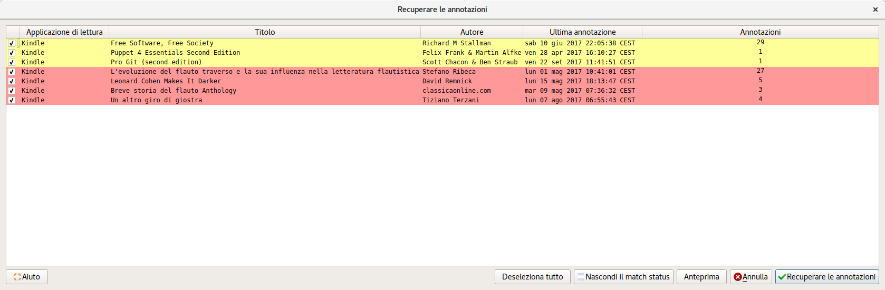This screenshot has width=885, height=290.
Task: Sort by Ultima annotazione column header
Action: tap(582, 32)
